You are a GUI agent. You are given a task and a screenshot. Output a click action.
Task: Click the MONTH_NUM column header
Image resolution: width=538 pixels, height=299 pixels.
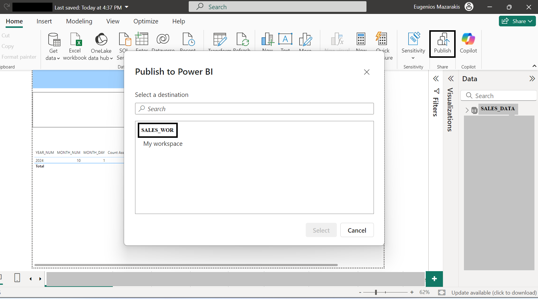pos(69,153)
